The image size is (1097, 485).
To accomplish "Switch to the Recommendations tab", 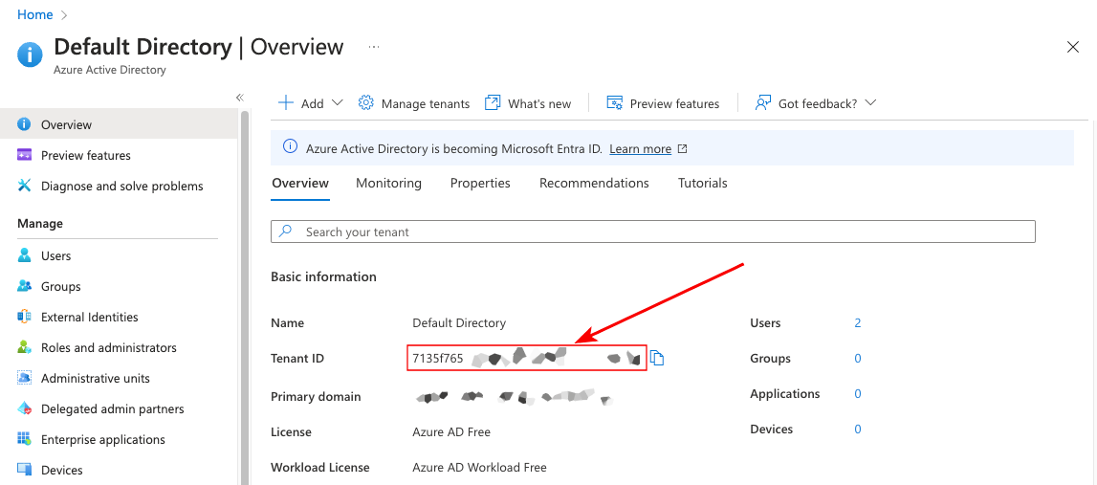I will [x=594, y=184].
